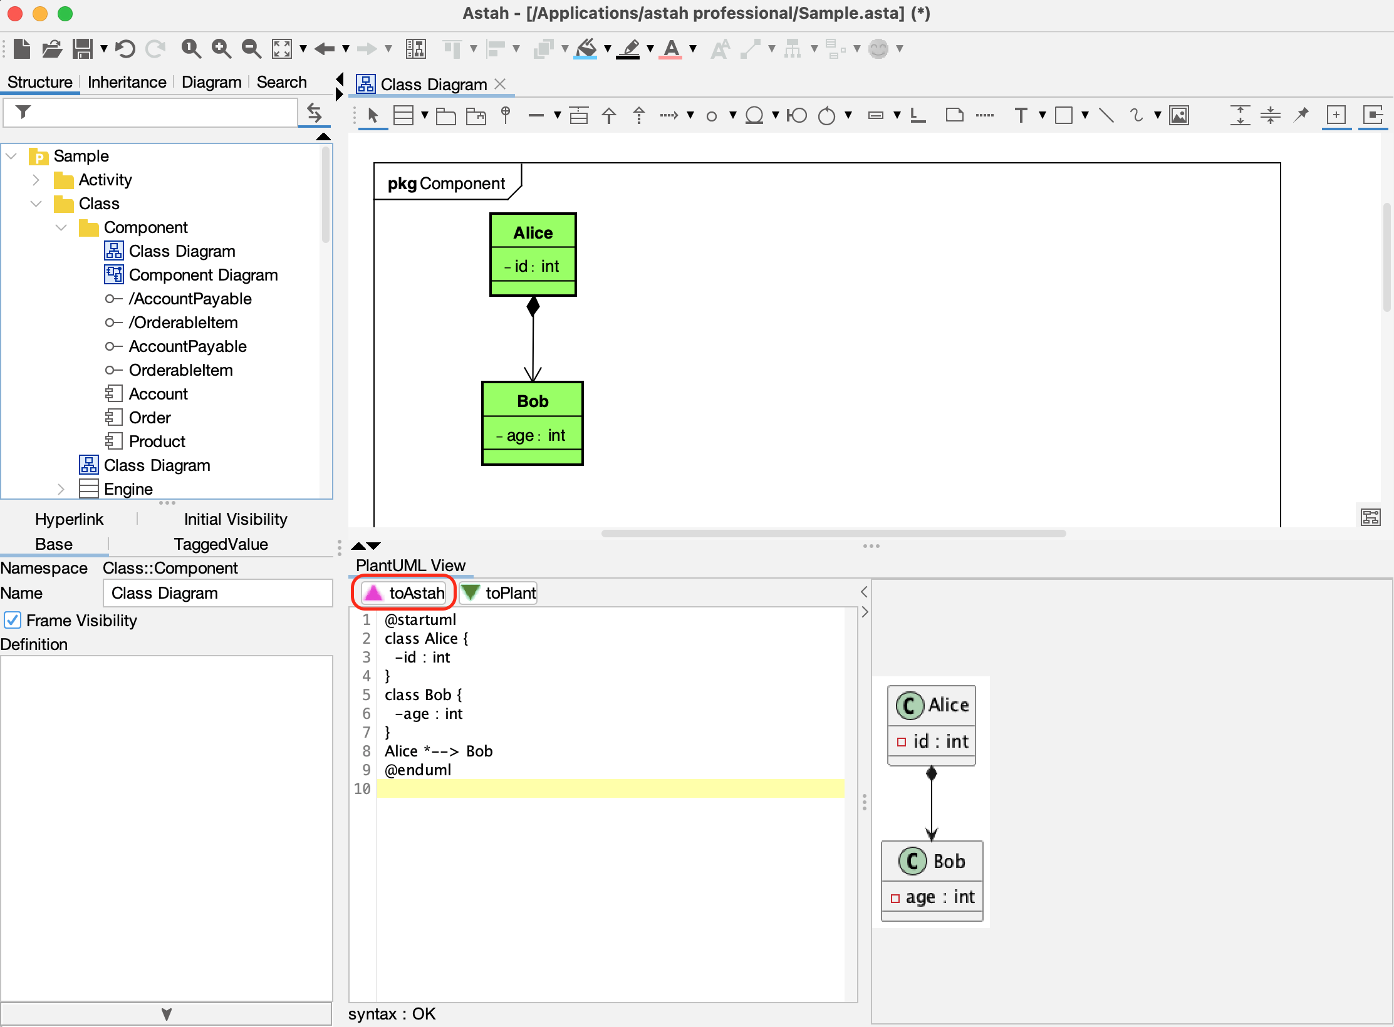Open the fill color dropdown arrow
Screen dimensions: 1394x1027
tap(607, 48)
